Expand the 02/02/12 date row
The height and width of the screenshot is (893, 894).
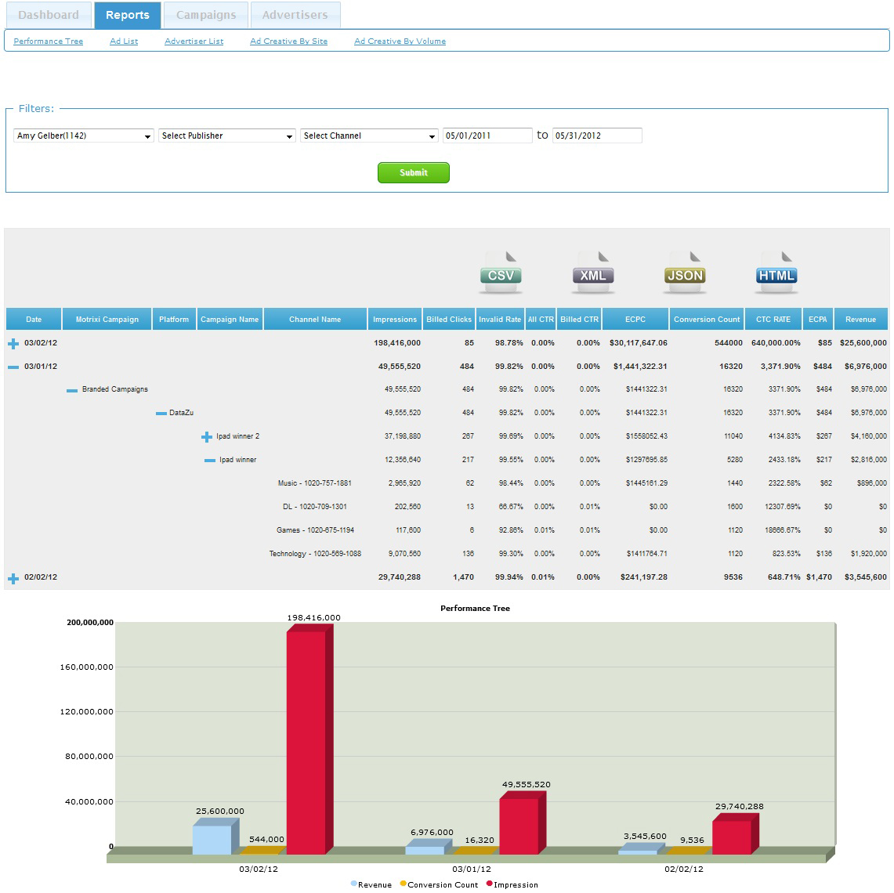click(x=13, y=578)
